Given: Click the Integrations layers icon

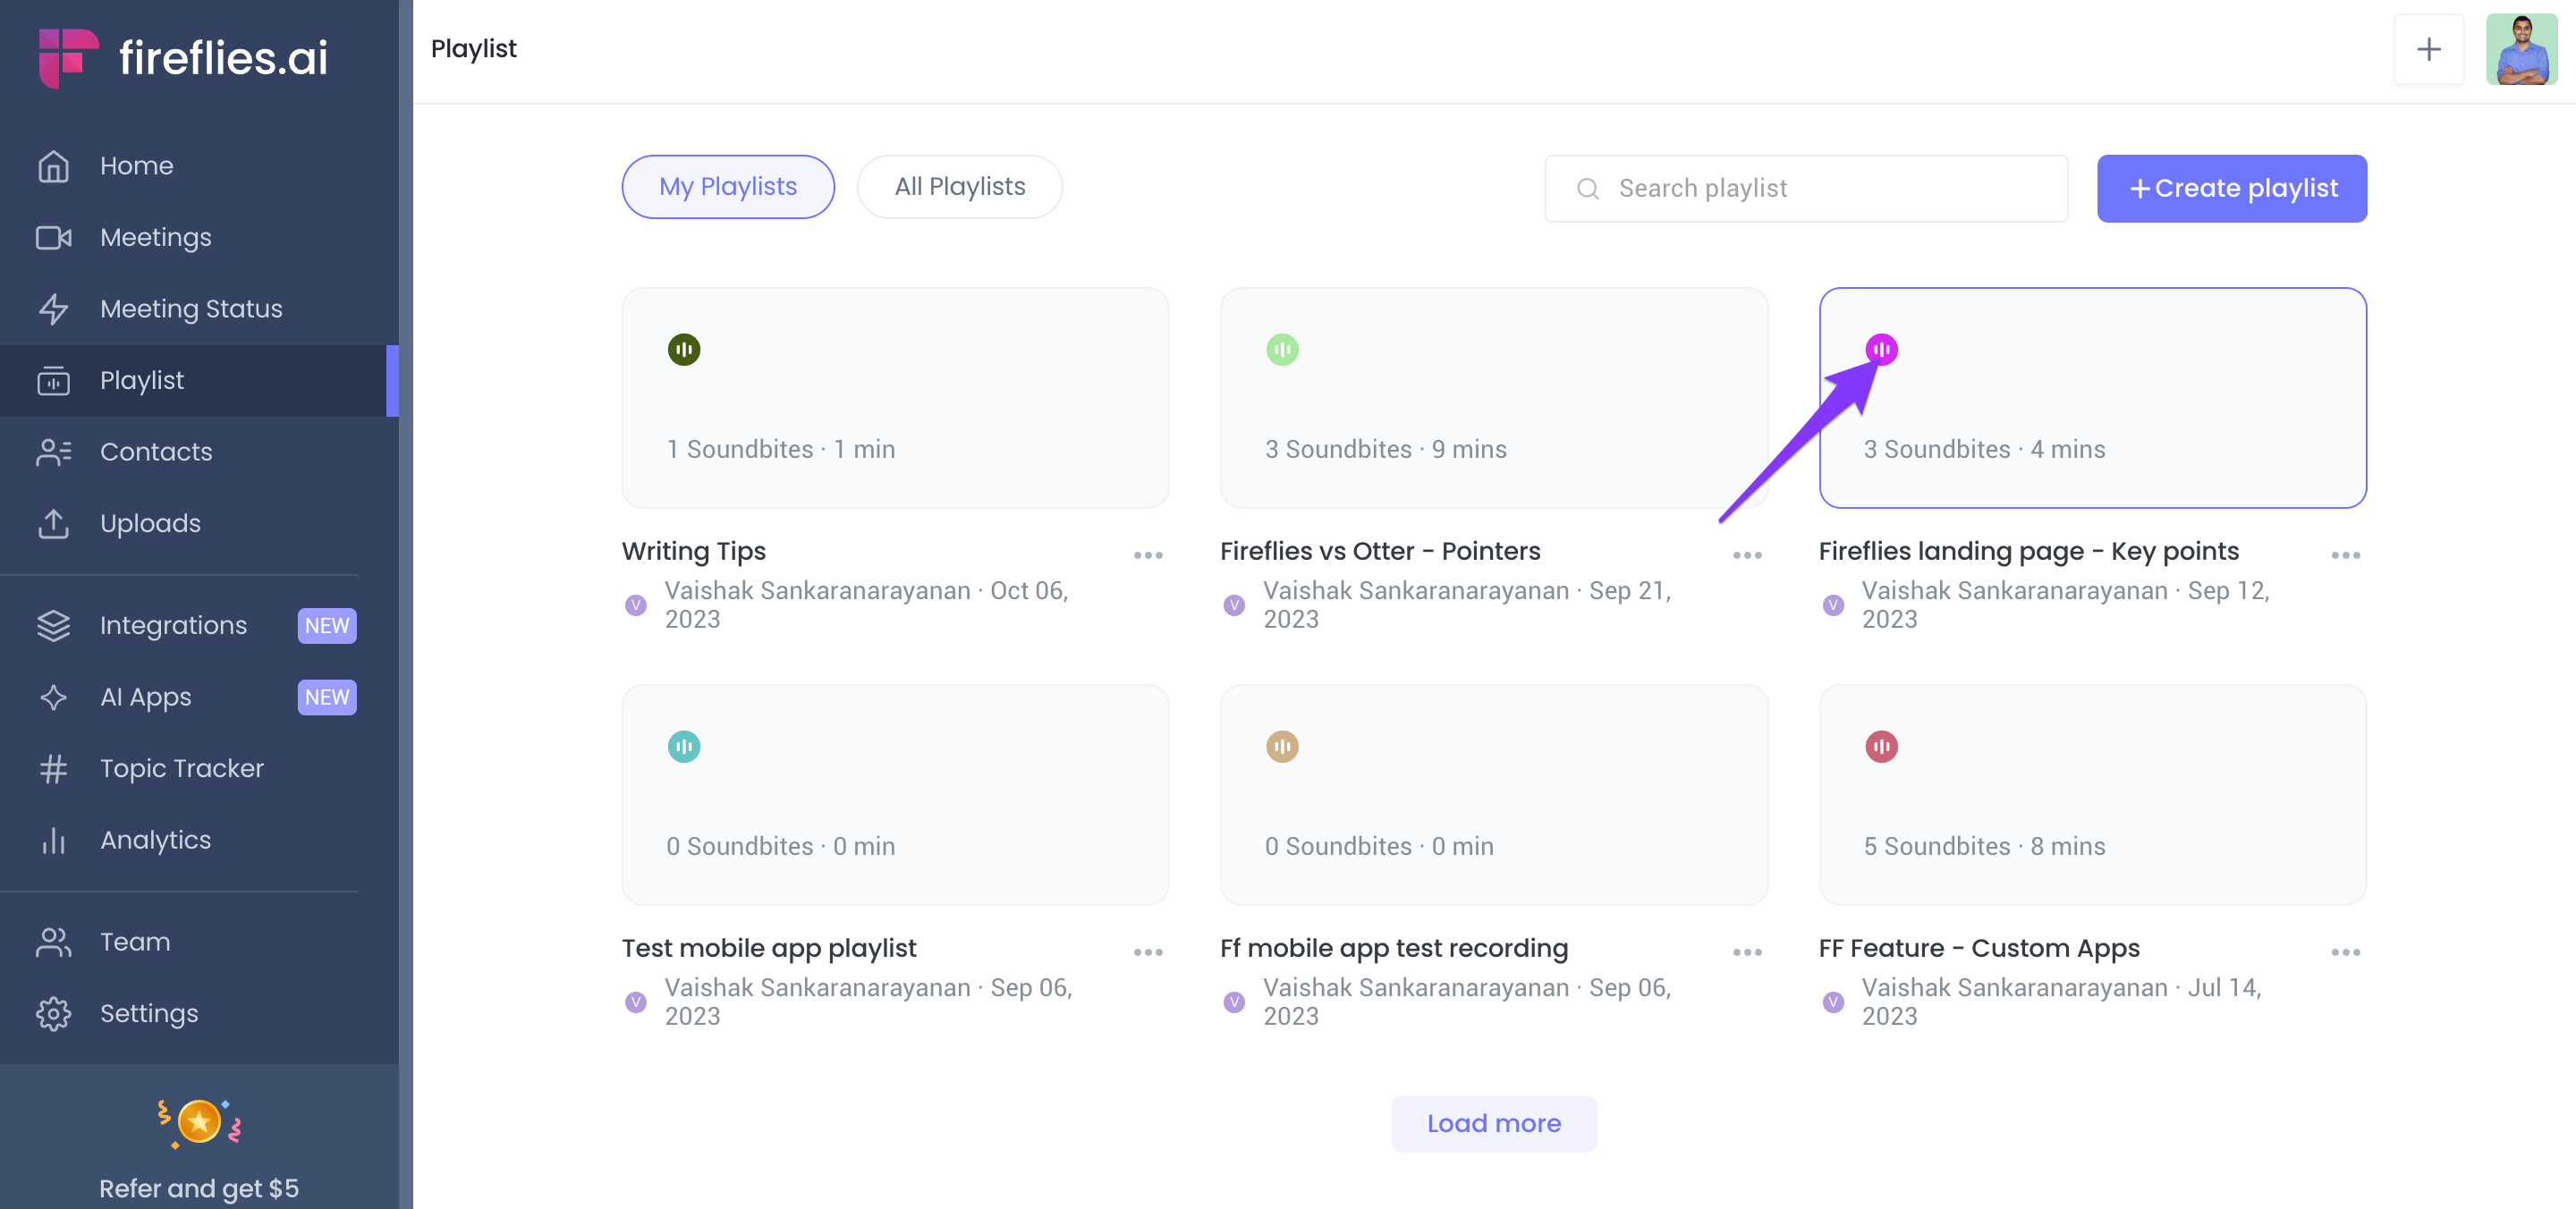Looking at the screenshot, I should click(53, 625).
